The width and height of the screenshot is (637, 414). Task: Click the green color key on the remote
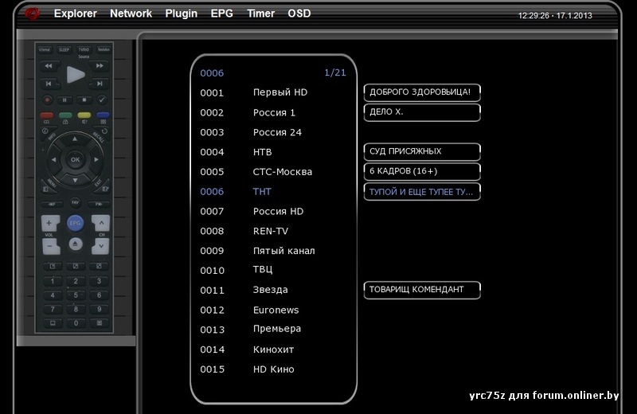(65, 115)
